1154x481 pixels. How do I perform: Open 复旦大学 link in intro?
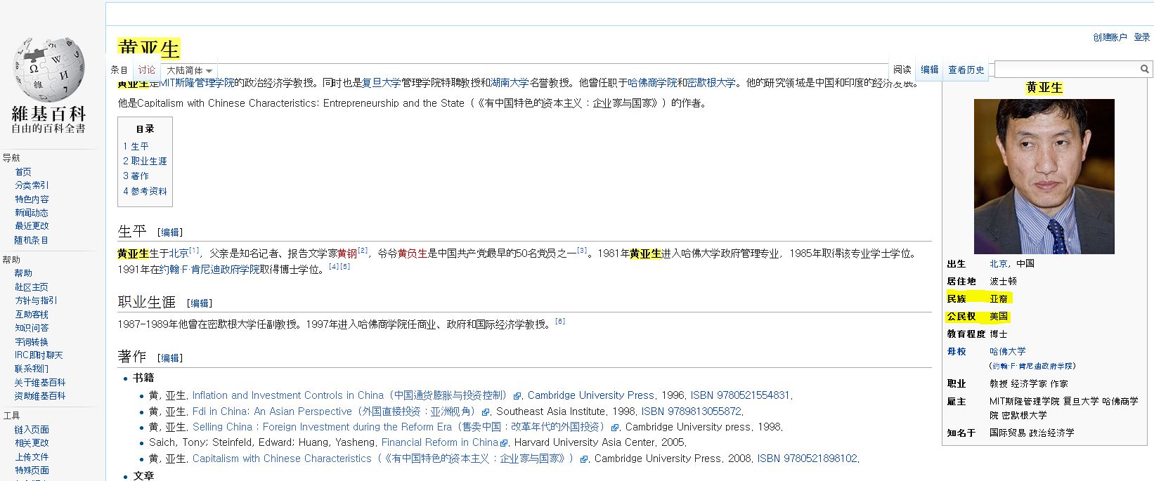pos(381,83)
